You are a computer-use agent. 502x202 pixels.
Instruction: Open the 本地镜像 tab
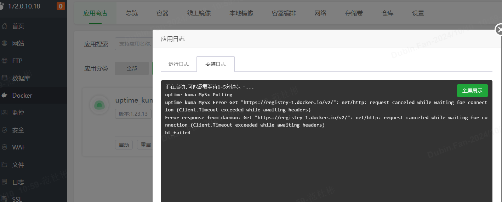point(241,13)
